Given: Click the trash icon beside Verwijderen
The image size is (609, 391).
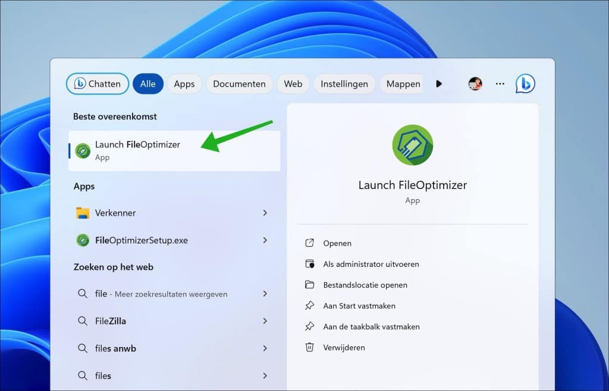Looking at the screenshot, I should tap(309, 347).
